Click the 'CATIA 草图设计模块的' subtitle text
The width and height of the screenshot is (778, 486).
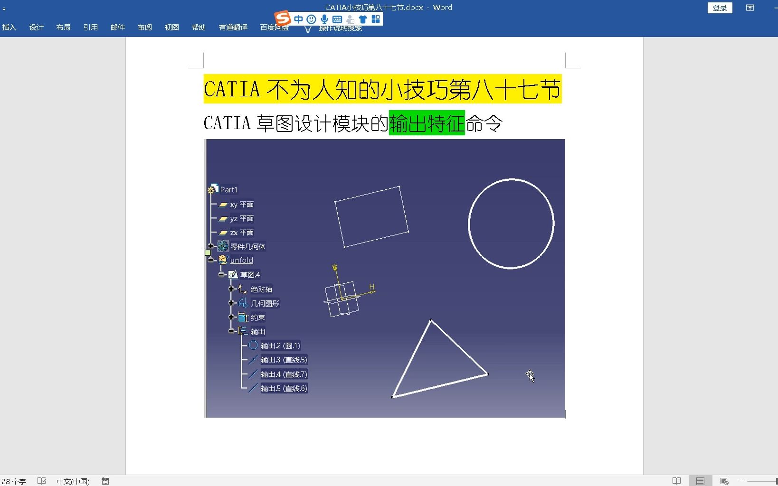pyautogui.click(x=296, y=123)
